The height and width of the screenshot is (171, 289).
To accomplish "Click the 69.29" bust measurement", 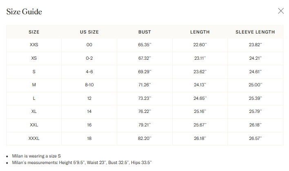I will coord(144,72).
